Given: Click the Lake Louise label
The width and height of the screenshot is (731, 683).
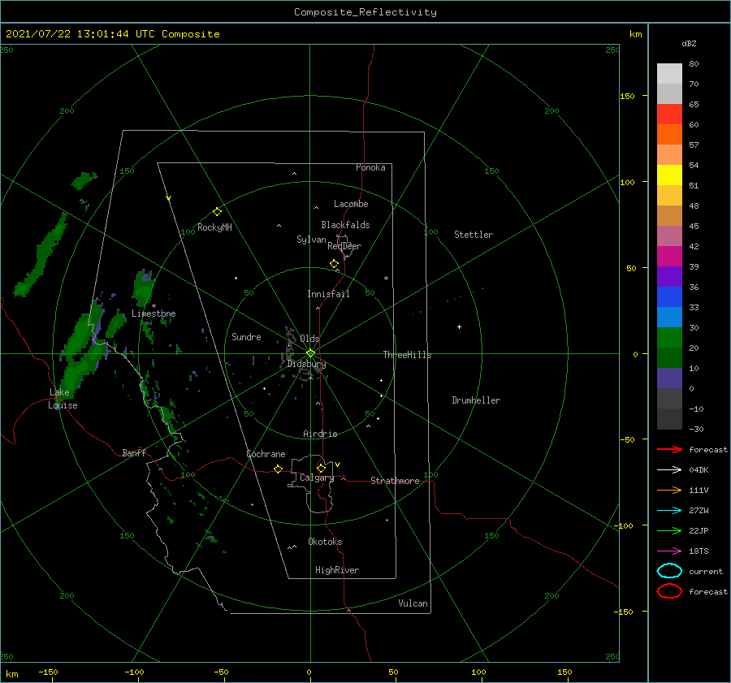Looking at the screenshot, I should 63,399.
